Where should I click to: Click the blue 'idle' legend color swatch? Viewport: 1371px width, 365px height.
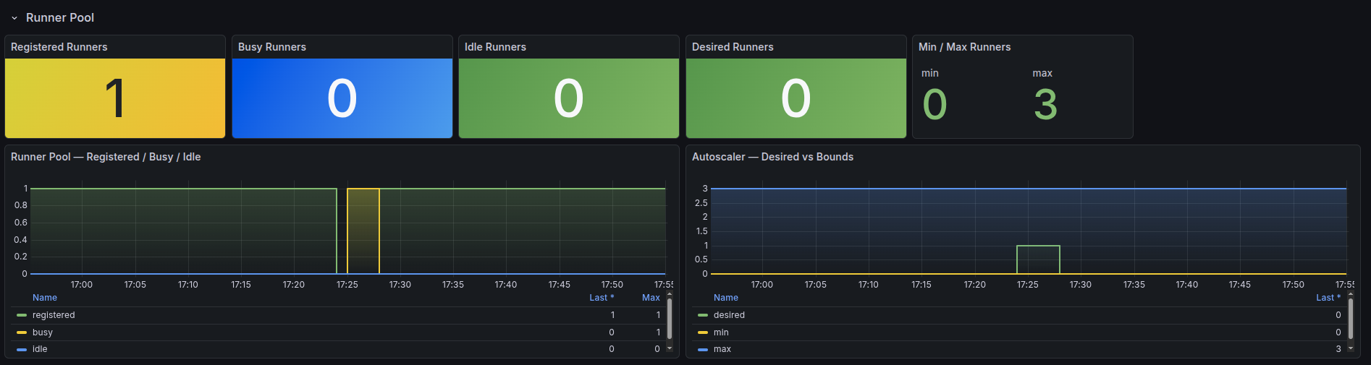coord(22,349)
